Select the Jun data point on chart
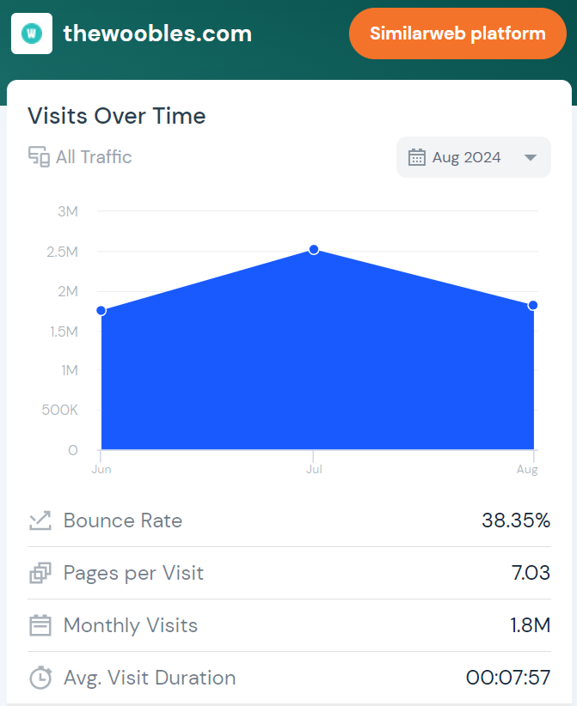 point(101,311)
